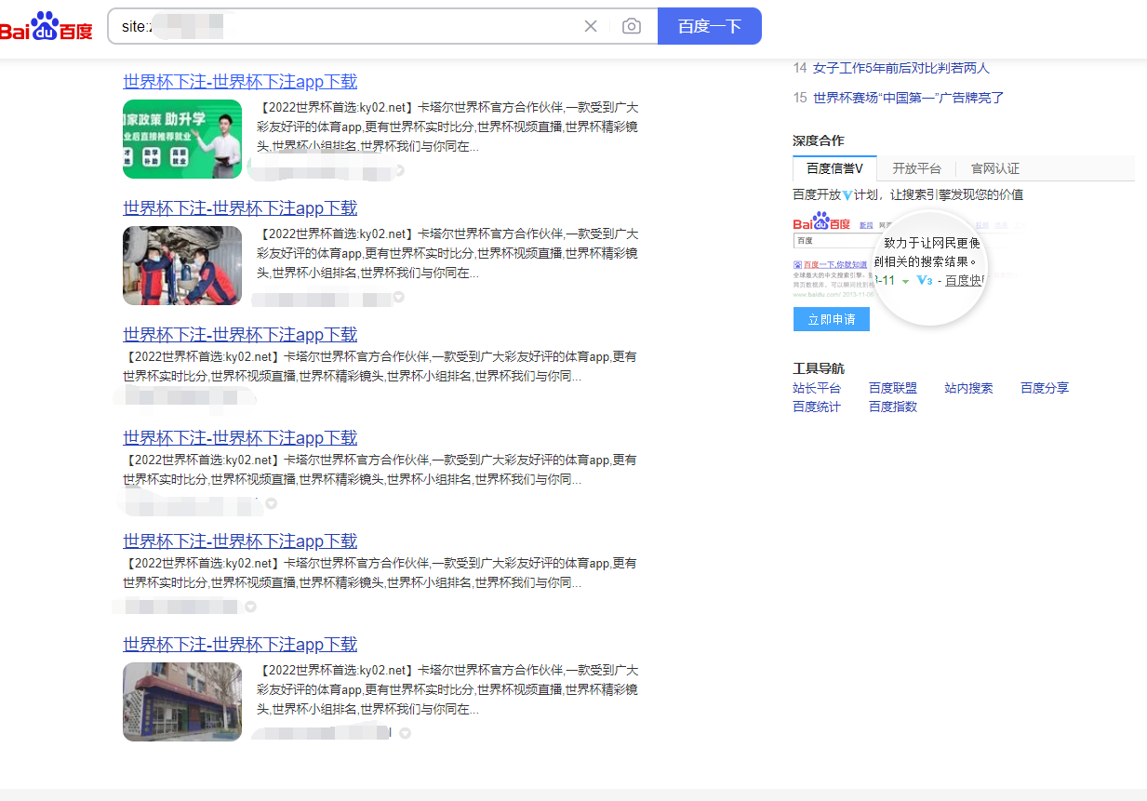Screen dimensions: 1147x801
Task: Expand dropdown arrow under building storefront result
Action: [406, 733]
